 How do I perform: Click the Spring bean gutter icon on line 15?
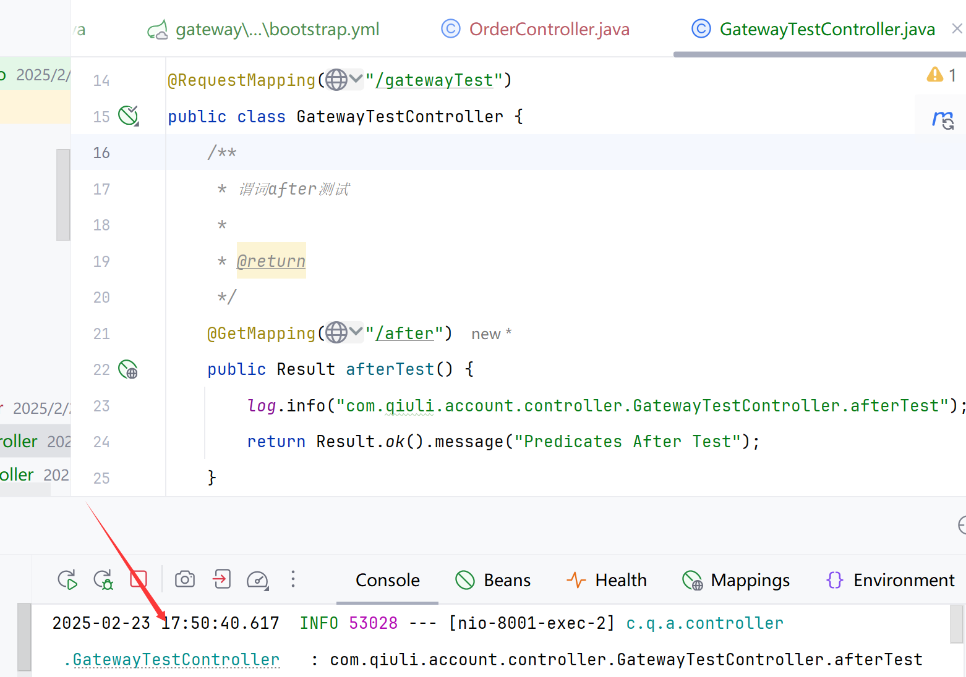[x=129, y=116]
